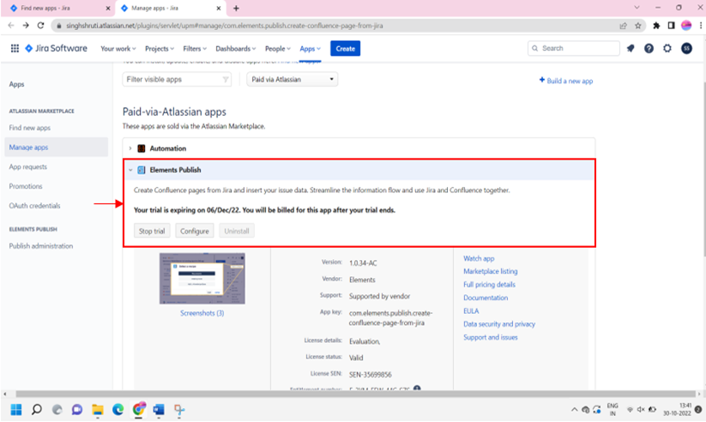Click the browser Back arrow
Image resolution: width=706 pixels, height=422 pixels.
(11, 26)
